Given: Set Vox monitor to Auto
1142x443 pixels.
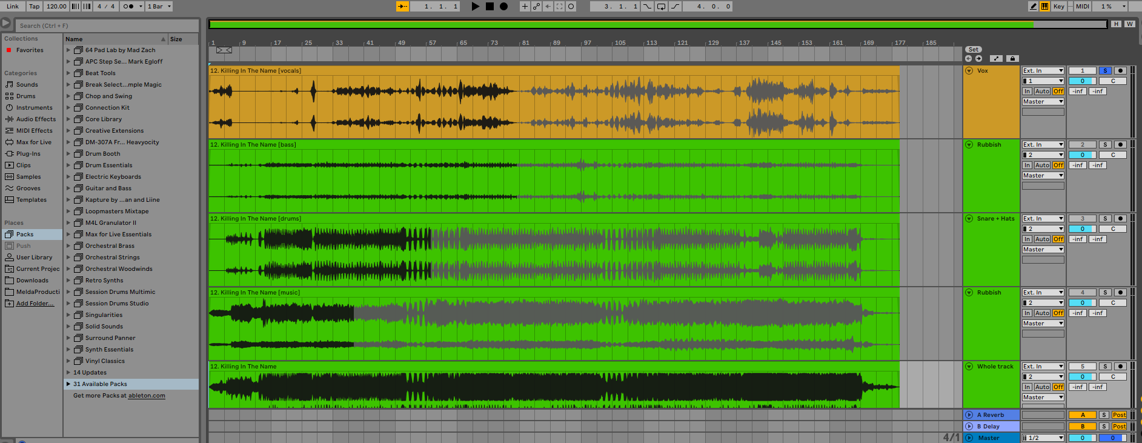Looking at the screenshot, I should pyautogui.click(x=1042, y=92).
